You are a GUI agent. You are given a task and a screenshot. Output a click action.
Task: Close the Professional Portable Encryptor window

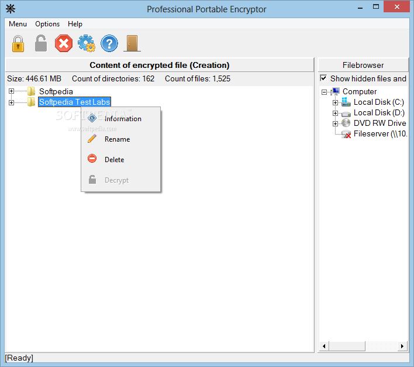point(396,7)
